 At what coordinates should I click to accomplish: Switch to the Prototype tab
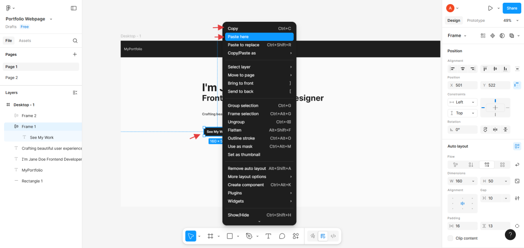coord(476,20)
